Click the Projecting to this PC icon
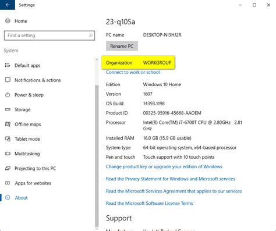 [x=8, y=168]
